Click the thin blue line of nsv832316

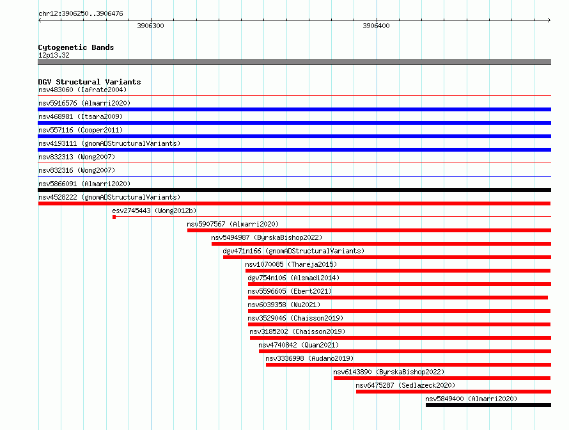point(294,177)
